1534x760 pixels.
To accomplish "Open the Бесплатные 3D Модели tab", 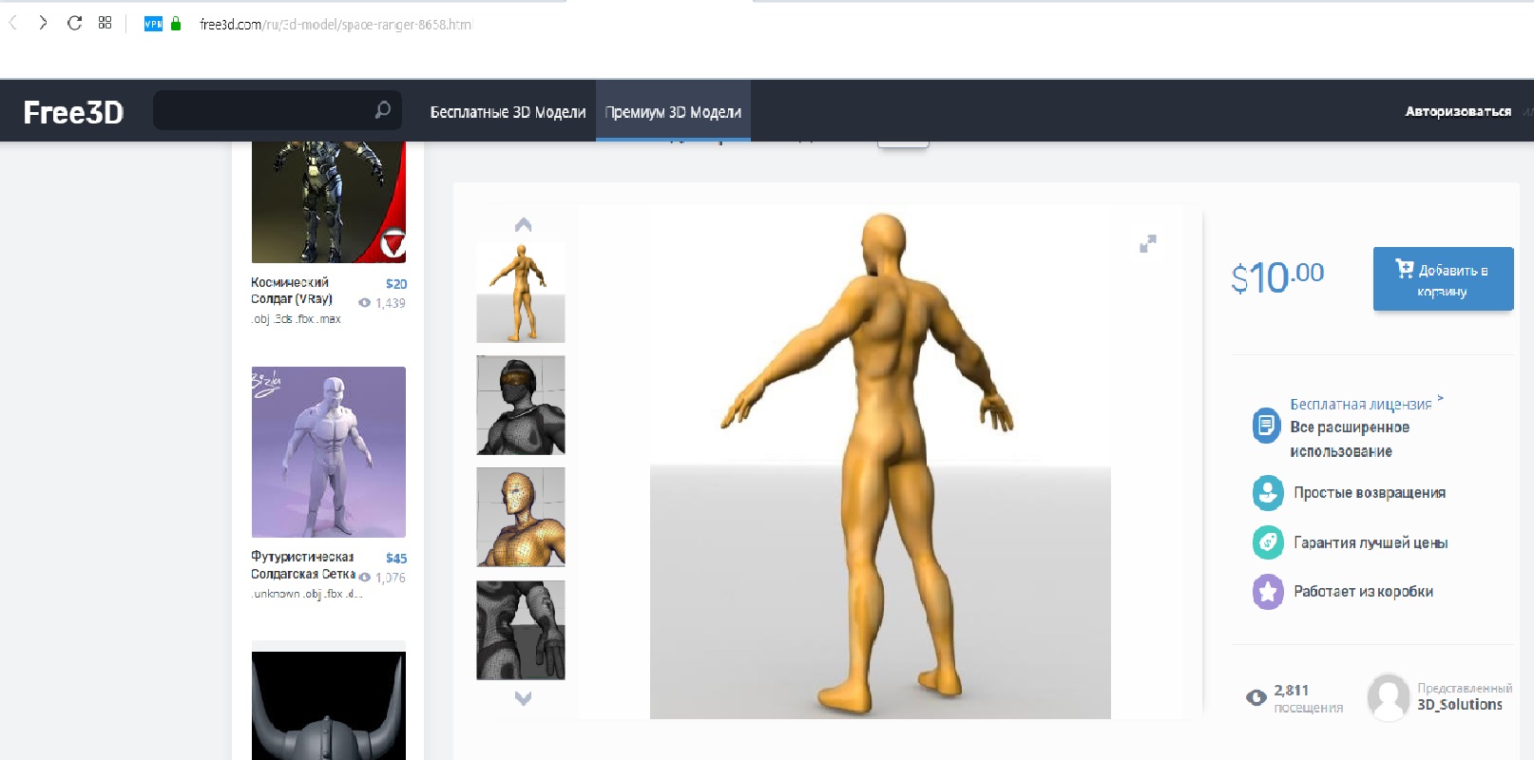I will coord(508,112).
